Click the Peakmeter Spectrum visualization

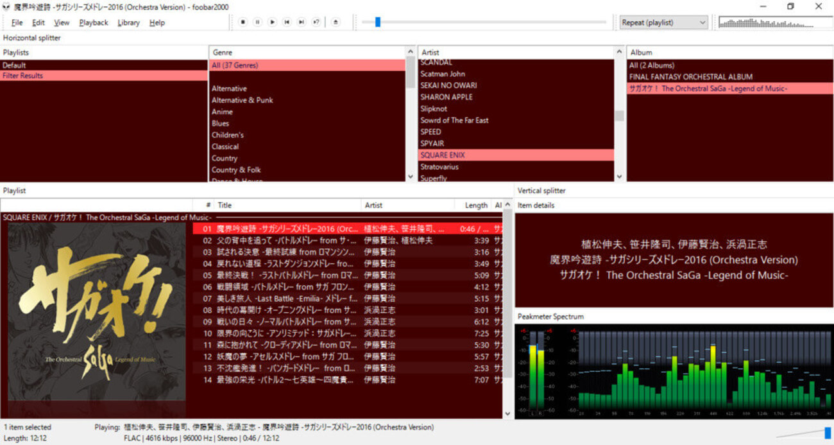coord(674,371)
